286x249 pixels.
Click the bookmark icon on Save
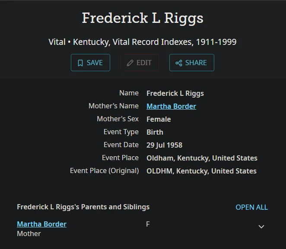click(x=80, y=63)
